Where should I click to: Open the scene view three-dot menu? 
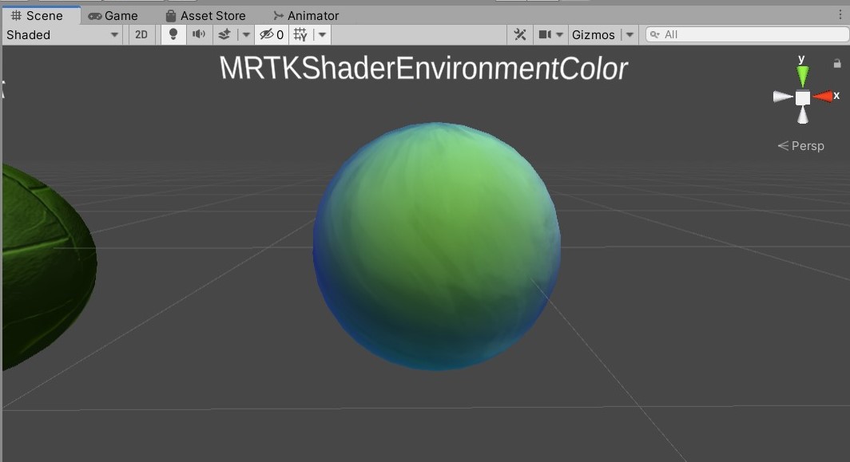click(x=840, y=15)
